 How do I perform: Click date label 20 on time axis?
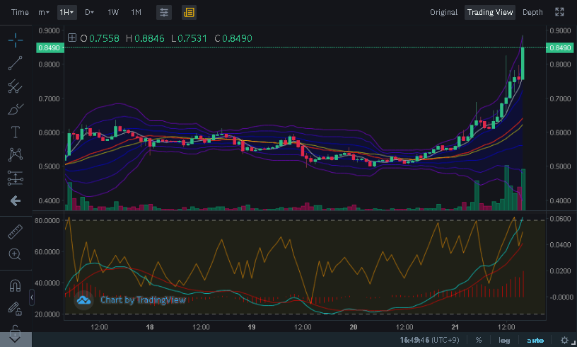[354, 327]
